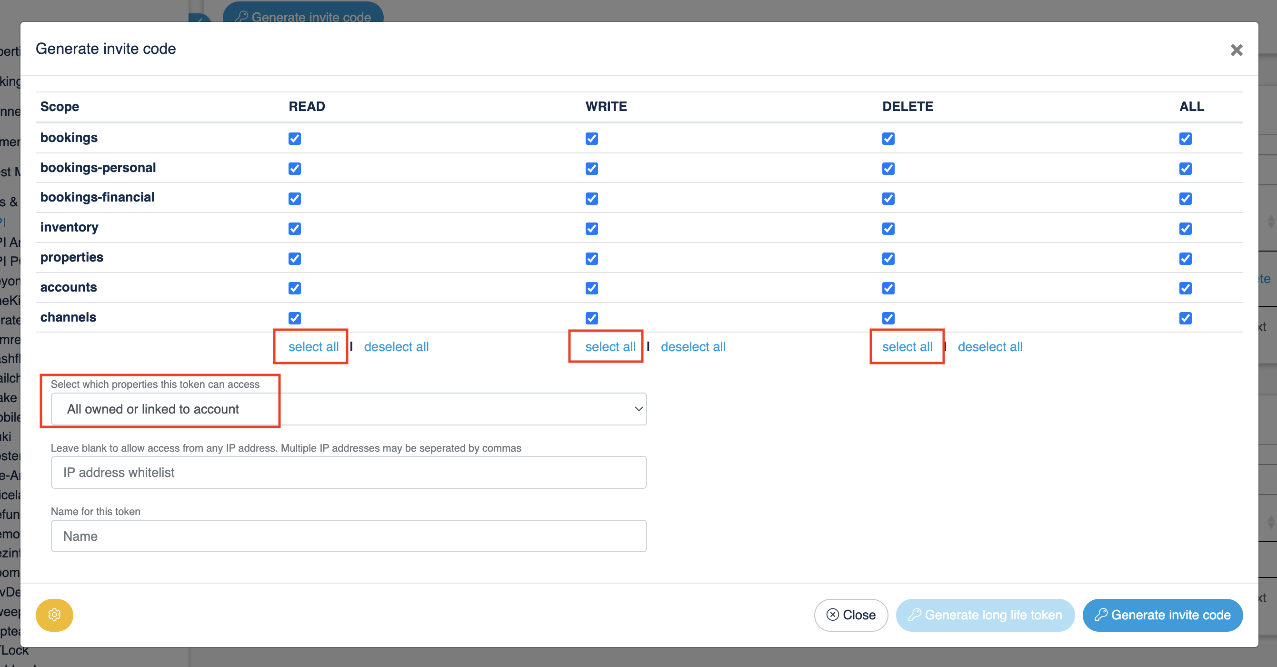
Task: Uncheck DELETE for bookings-financial scope
Action: (x=888, y=198)
